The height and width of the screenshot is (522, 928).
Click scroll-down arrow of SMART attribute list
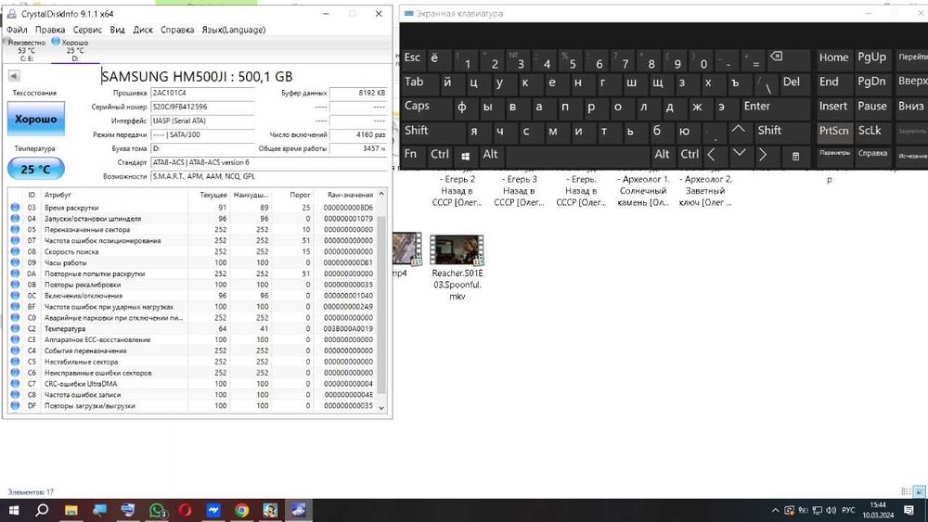(381, 407)
